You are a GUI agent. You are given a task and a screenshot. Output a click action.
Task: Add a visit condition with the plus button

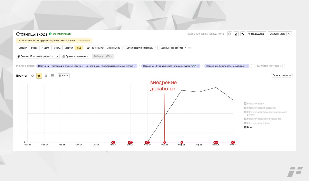pos(253,66)
